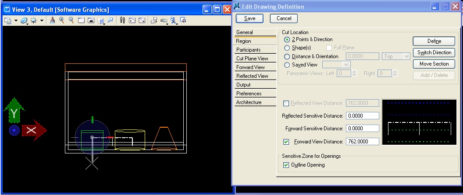Open the Preferences tab

tap(255, 94)
